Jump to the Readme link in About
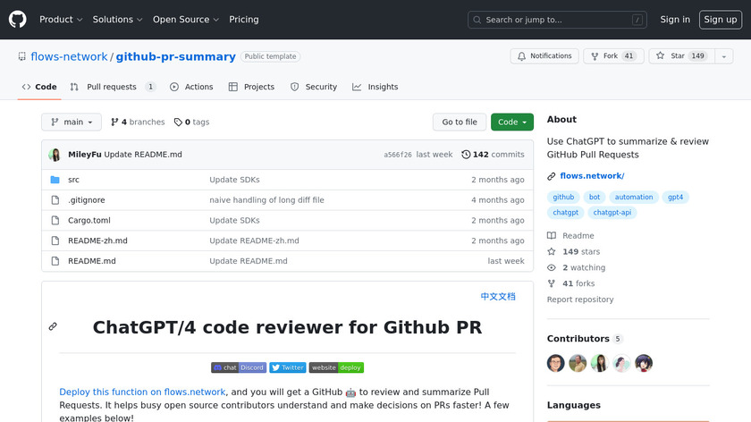 tap(571, 236)
